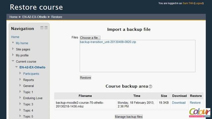
Task: Click Restore in the breadcrumb
Action: point(57,17)
